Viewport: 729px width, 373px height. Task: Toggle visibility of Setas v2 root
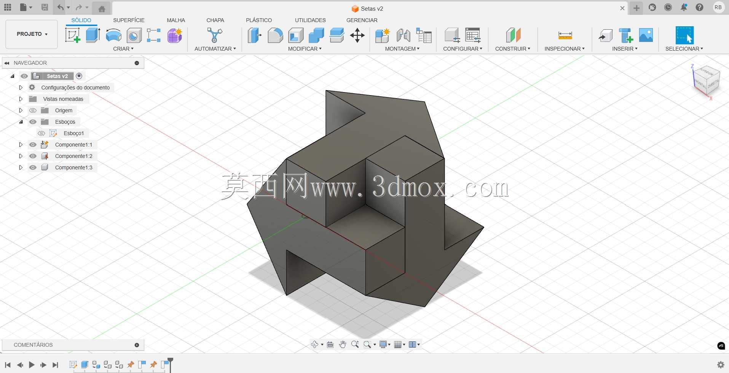(x=24, y=76)
